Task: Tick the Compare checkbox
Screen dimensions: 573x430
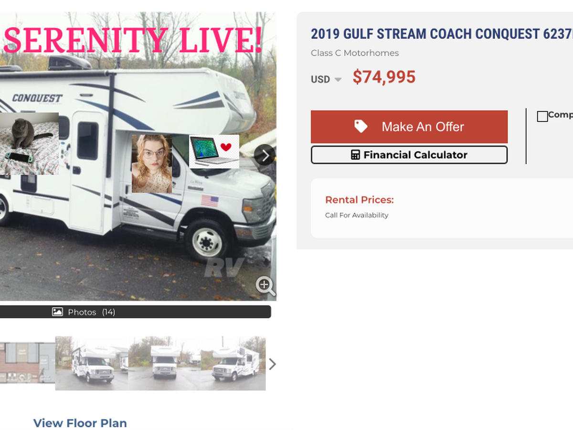Action: pos(542,116)
